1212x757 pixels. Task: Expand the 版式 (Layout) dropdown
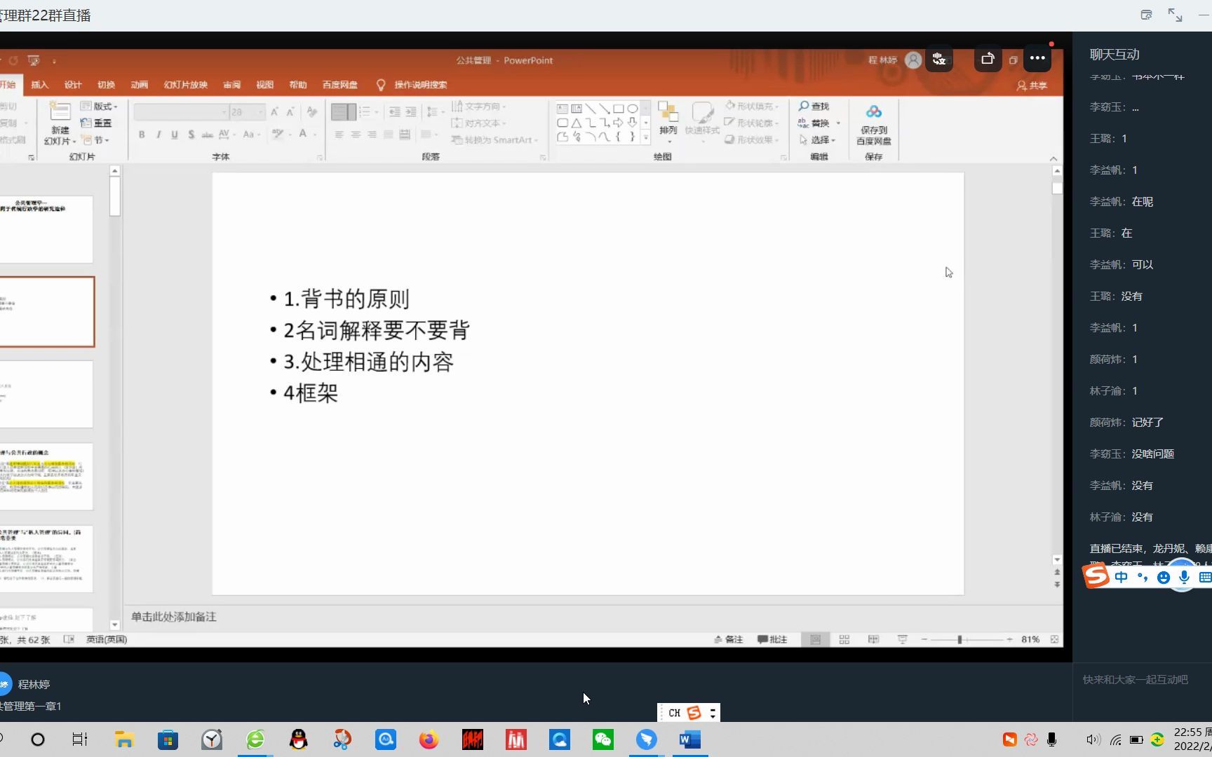pyautogui.click(x=99, y=107)
